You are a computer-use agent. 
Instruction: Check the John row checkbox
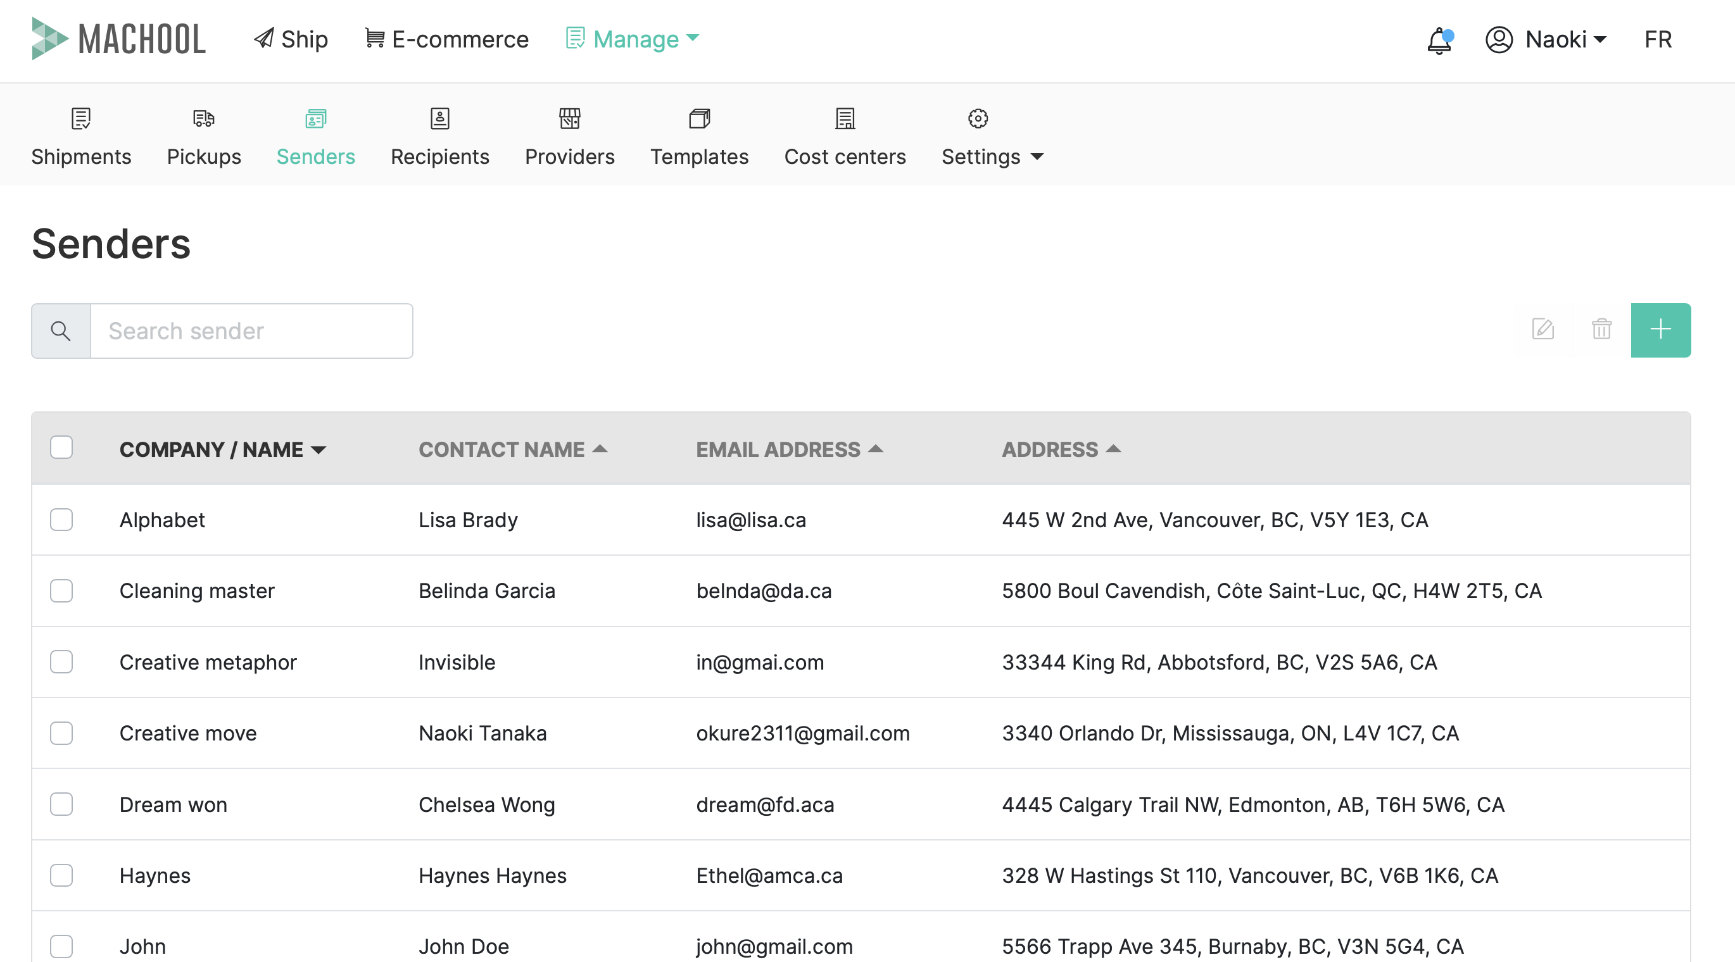tap(61, 947)
